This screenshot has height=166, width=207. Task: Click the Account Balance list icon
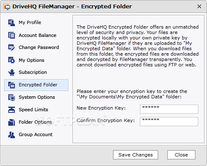[x=12, y=35]
